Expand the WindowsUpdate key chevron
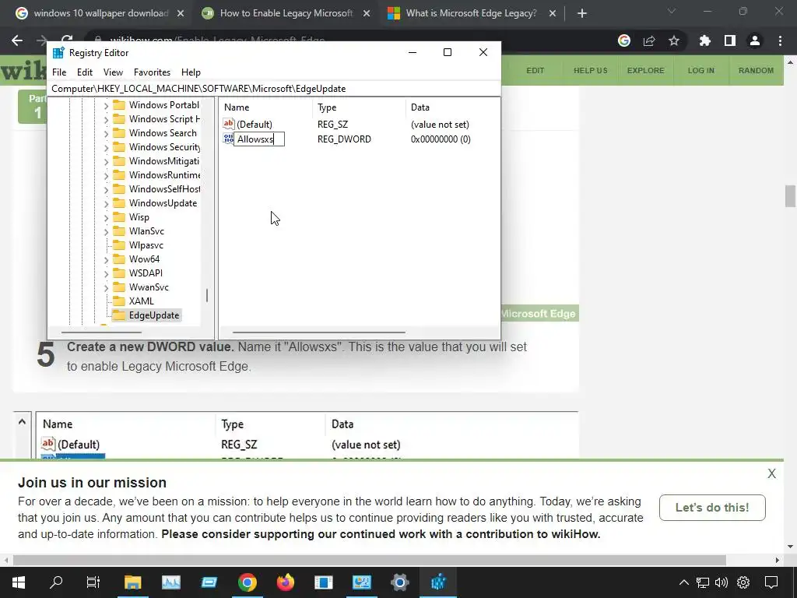 point(106,203)
